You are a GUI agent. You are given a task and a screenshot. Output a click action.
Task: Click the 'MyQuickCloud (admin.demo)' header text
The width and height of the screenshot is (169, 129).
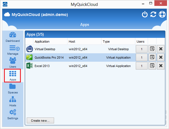coord(40,15)
